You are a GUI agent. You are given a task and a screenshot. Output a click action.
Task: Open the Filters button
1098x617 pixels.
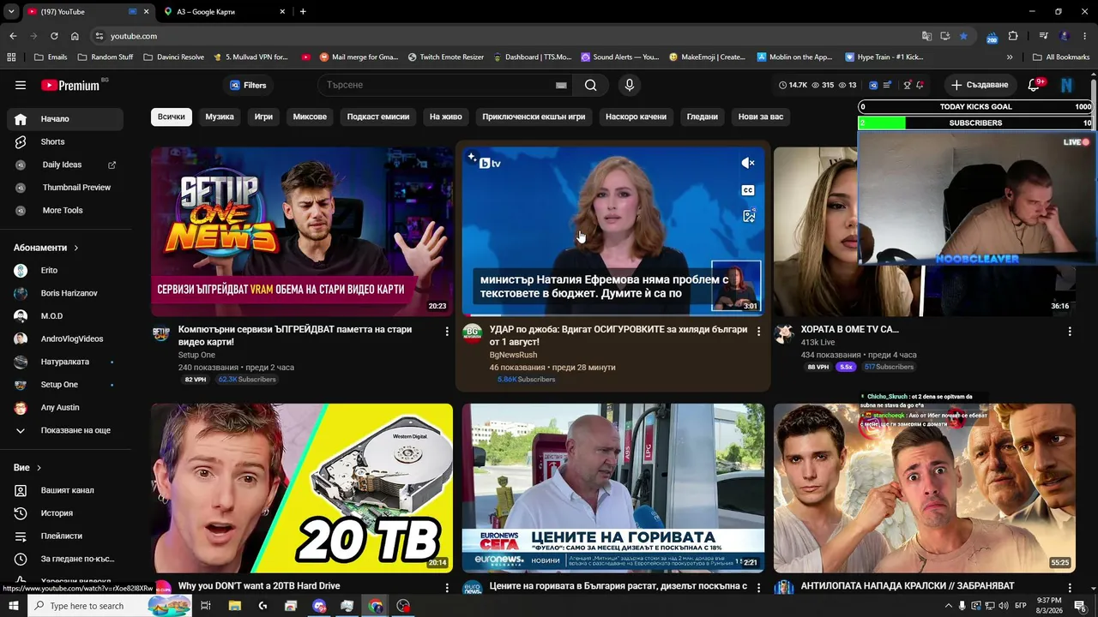coord(248,85)
